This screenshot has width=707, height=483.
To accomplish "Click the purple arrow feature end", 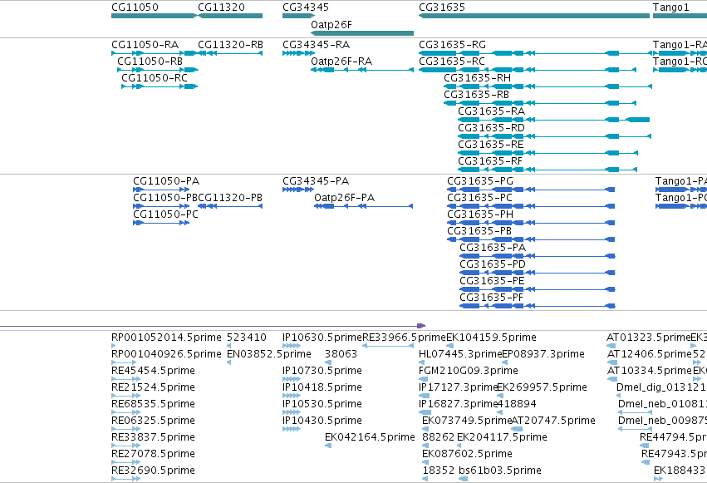I will pyautogui.click(x=421, y=326).
